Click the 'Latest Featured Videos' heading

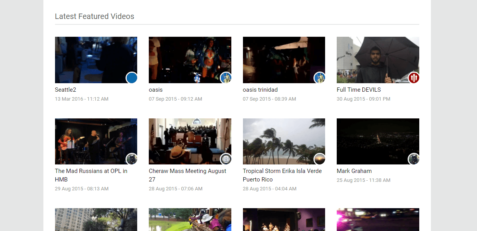(95, 16)
